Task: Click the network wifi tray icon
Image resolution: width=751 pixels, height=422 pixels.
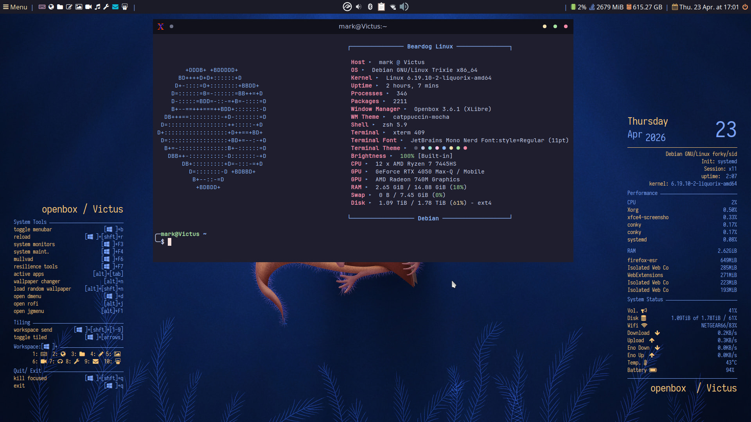Action: tap(393, 7)
